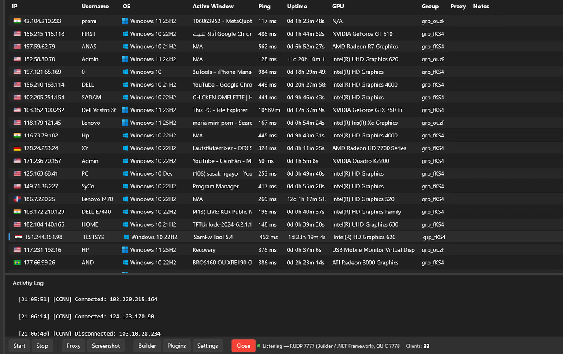Sort the list by the Uptime column header

pos(297,7)
